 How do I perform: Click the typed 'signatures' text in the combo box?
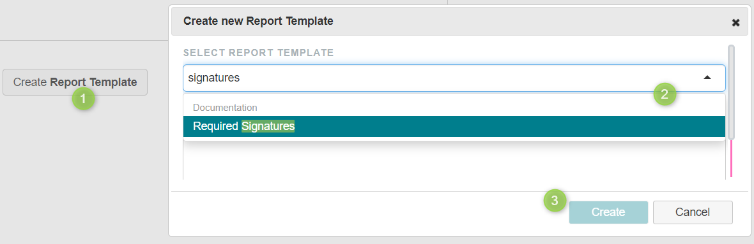coord(214,78)
